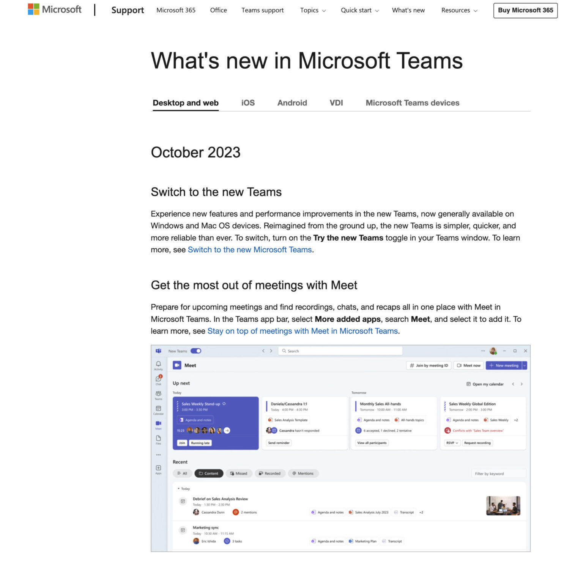Open the Topics dropdown menu

pyautogui.click(x=312, y=10)
